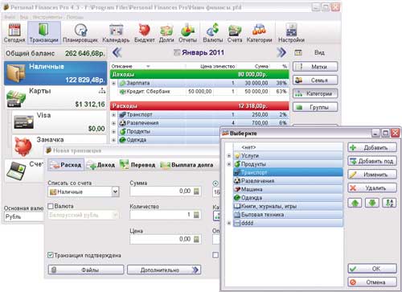
Task: Open calculator icon next to Цена field
Action: coord(197,239)
